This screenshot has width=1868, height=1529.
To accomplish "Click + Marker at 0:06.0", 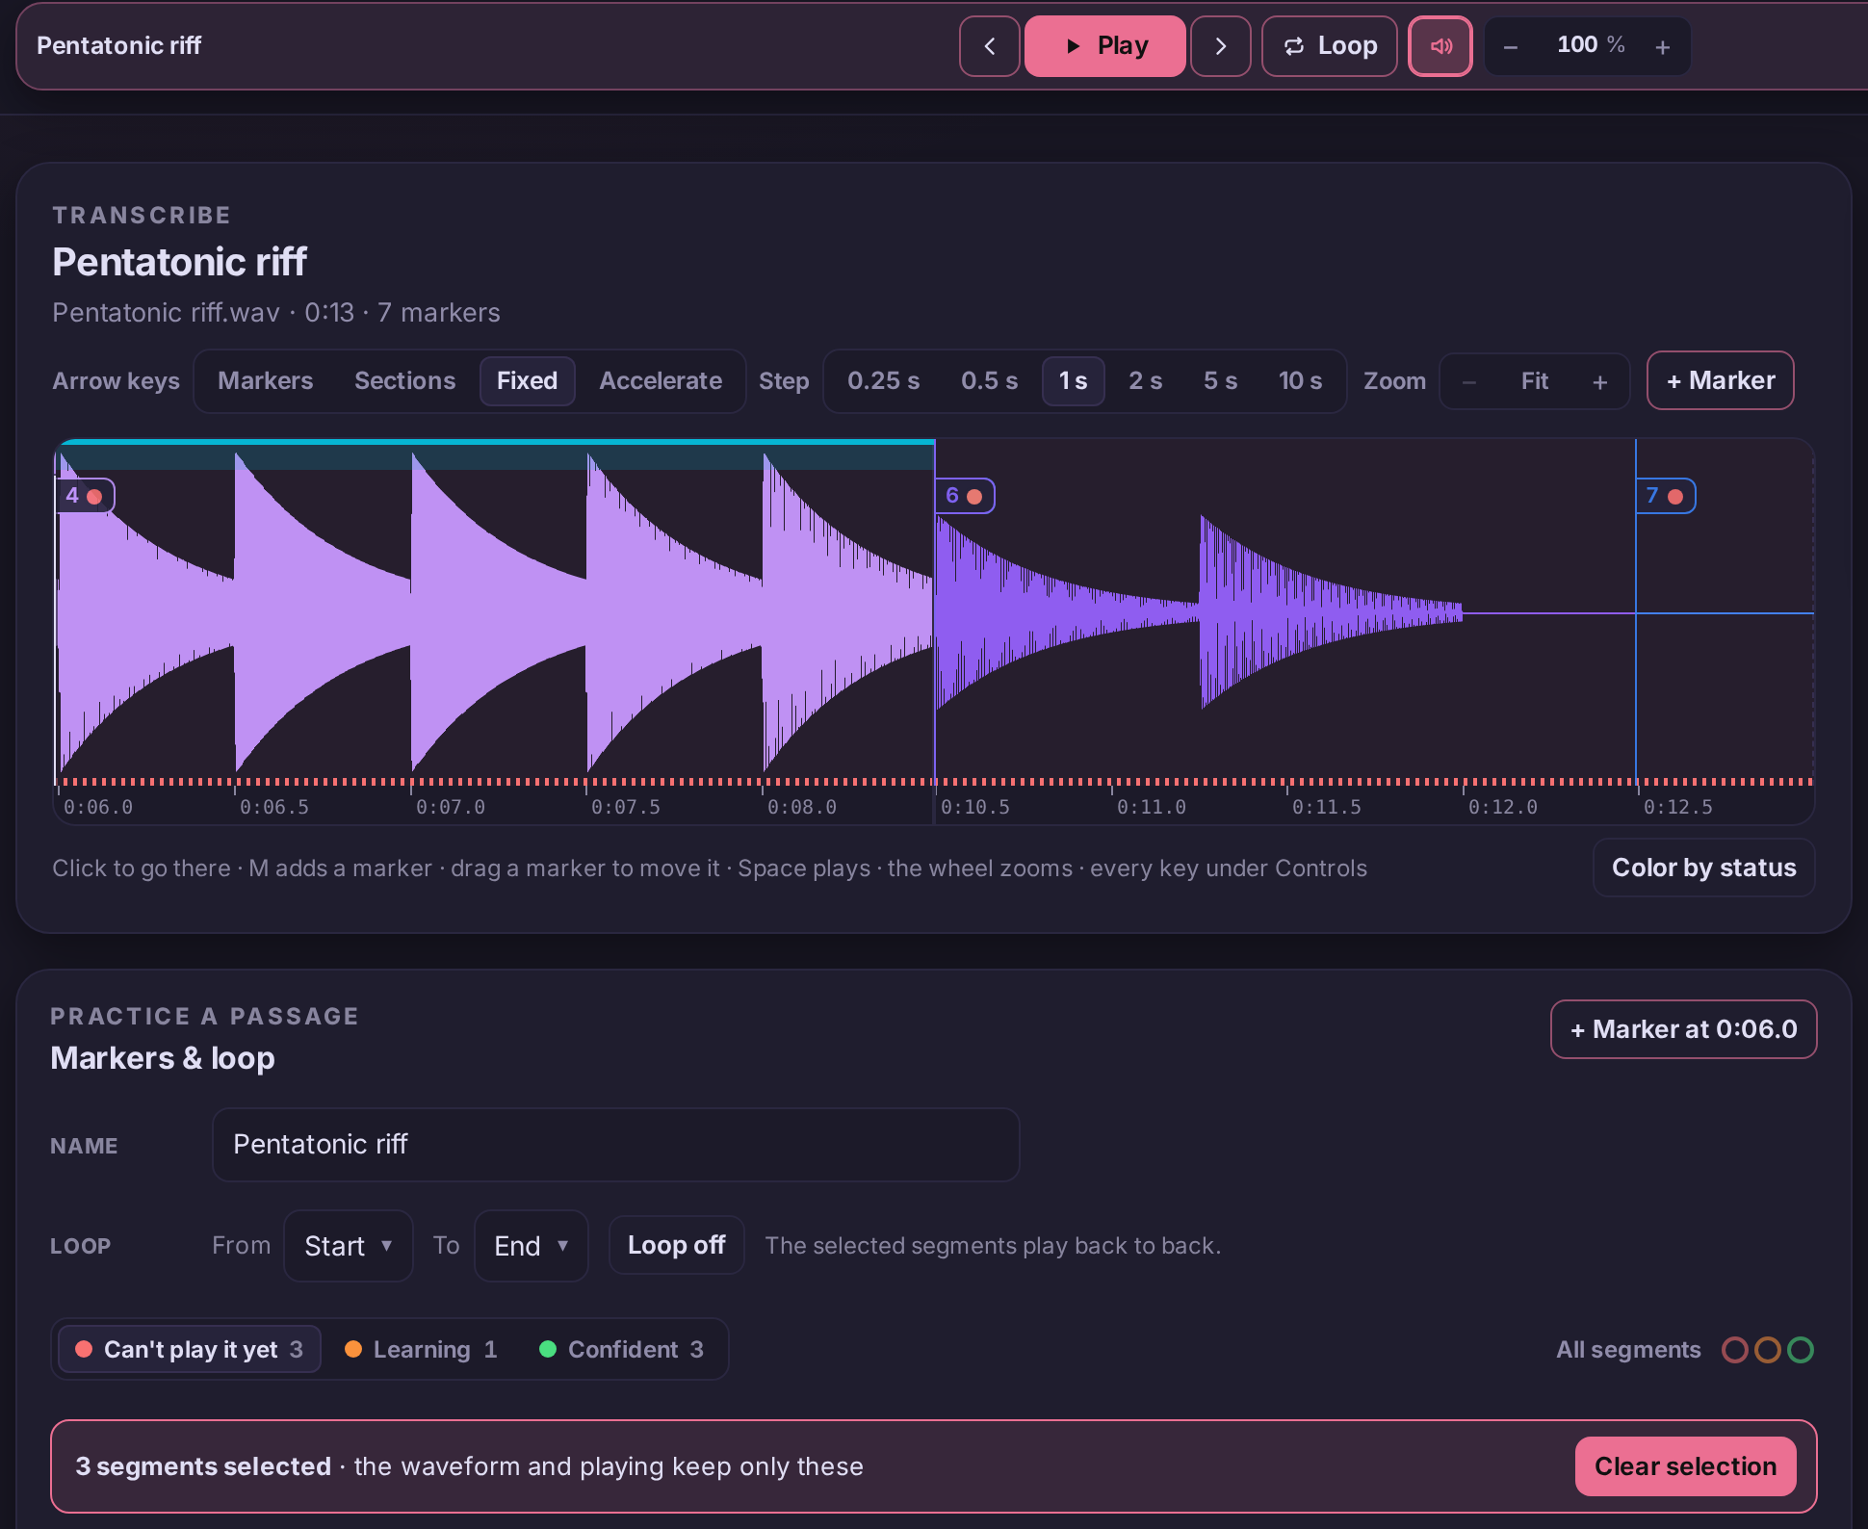I will (1683, 1029).
